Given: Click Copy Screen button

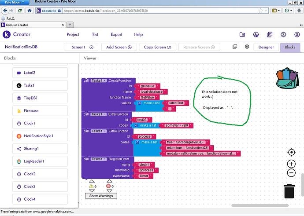Looking at the screenshot, I should [157, 47].
